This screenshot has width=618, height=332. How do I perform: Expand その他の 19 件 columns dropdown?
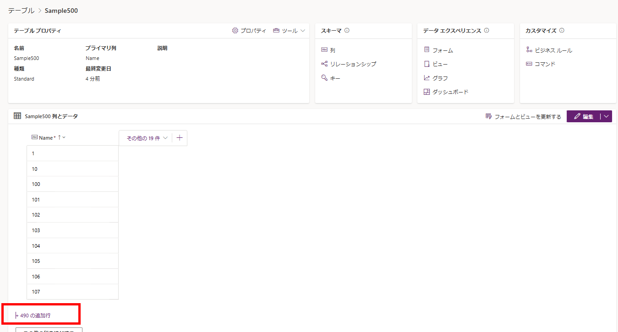click(x=147, y=138)
